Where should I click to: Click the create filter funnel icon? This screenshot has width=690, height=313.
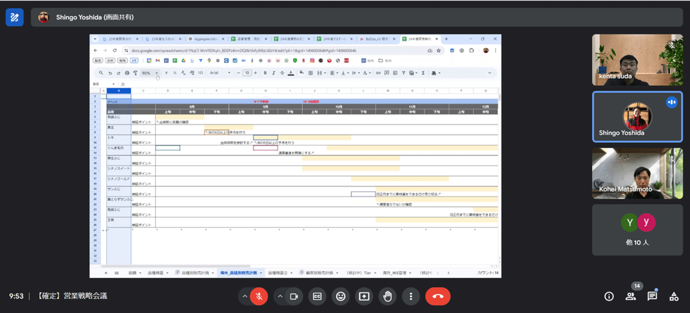(403, 73)
